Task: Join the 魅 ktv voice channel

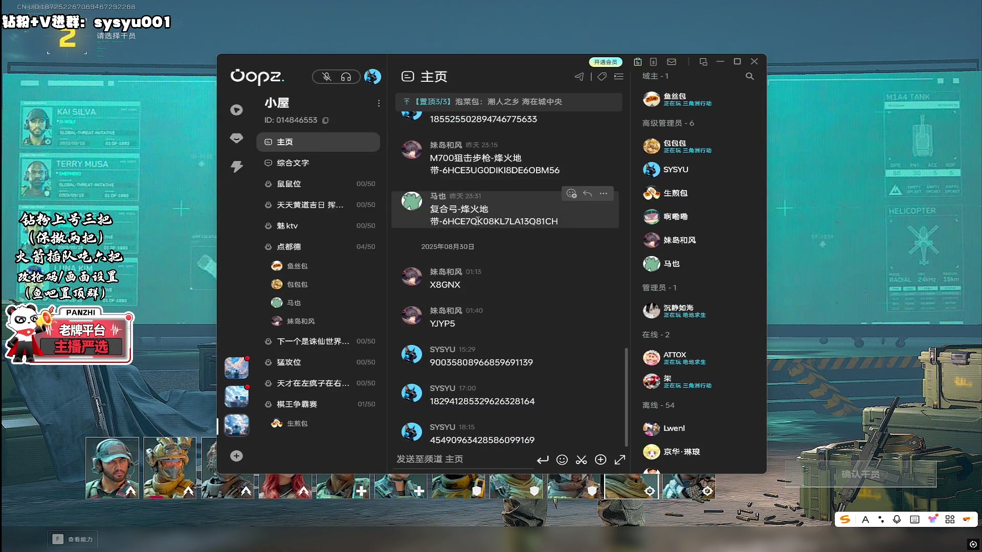Action: [x=318, y=226]
